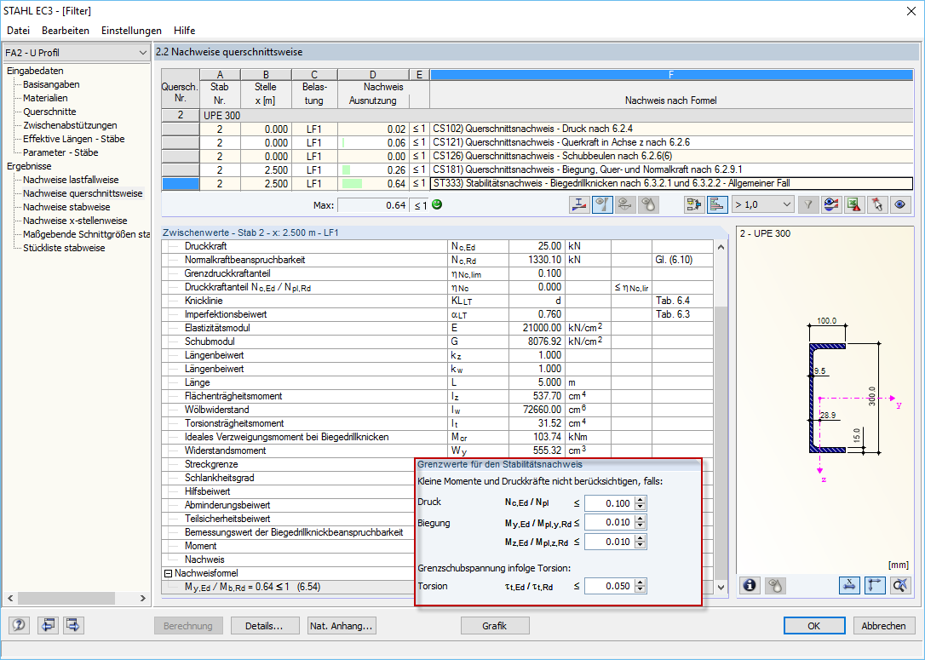Select Basisangaben in the navigator tree
The image size is (925, 660).
pyautogui.click(x=51, y=84)
